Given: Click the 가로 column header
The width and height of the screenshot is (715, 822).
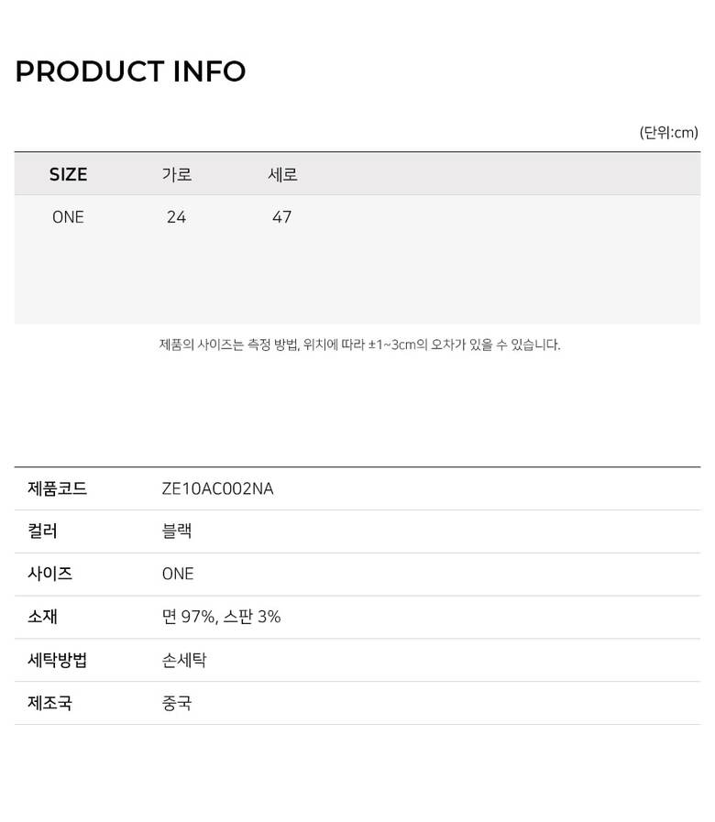Looking at the screenshot, I should coord(177,174).
